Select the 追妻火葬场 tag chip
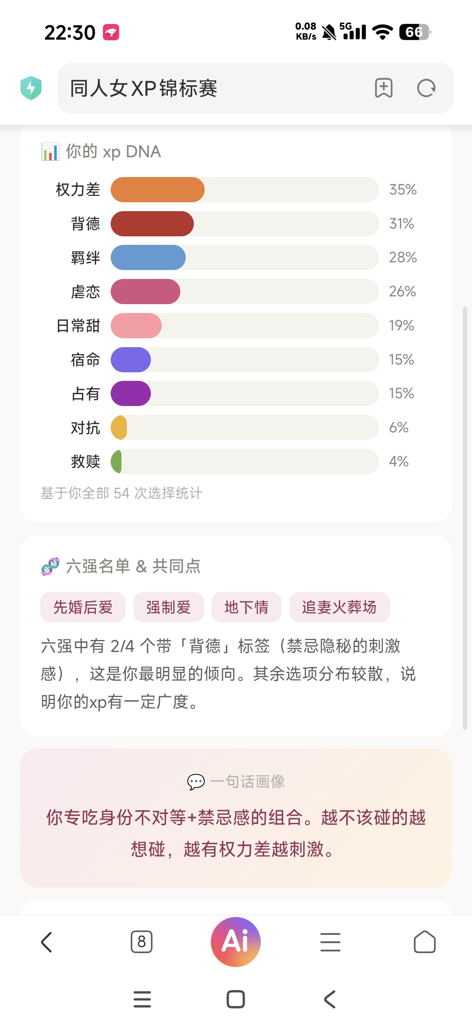The width and height of the screenshot is (472, 1029). tap(339, 607)
